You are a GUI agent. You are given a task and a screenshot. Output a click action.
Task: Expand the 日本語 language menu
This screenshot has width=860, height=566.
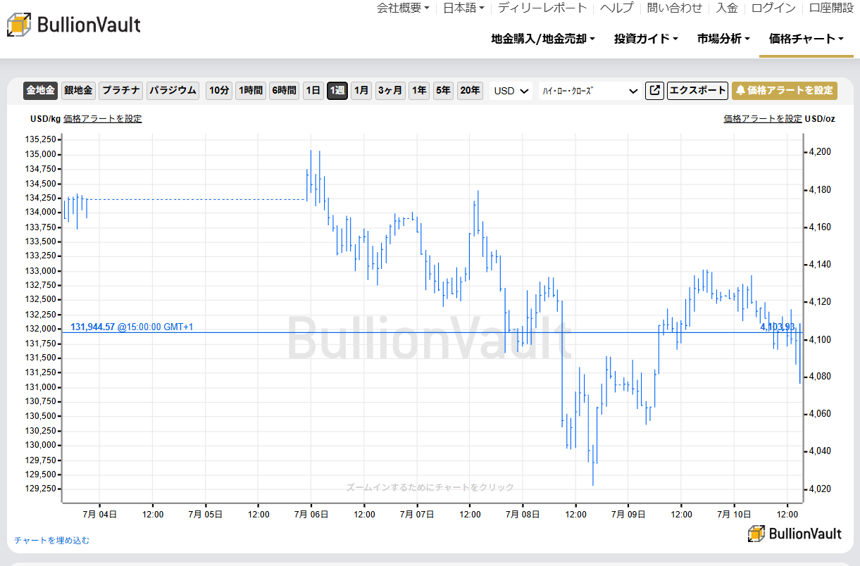[x=464, y=8]
